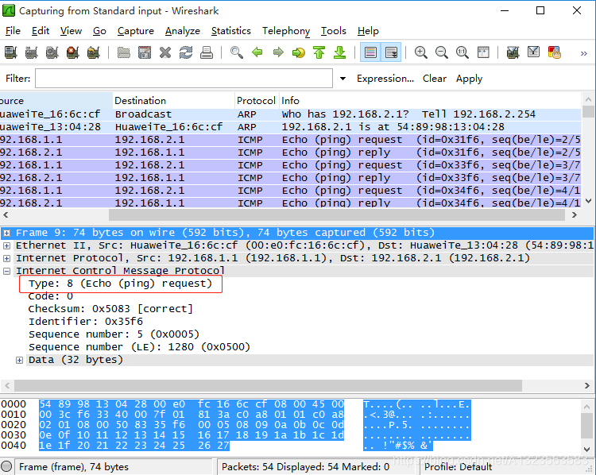Image resolution: width=596 pixels, height=475 pixels.
Task: Open the Statistics menu
Action: coord(231,31)
